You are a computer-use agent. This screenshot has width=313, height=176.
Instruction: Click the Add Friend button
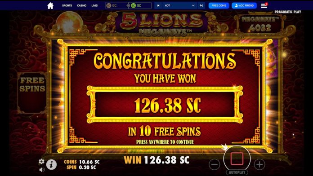[x=244, y=5]
